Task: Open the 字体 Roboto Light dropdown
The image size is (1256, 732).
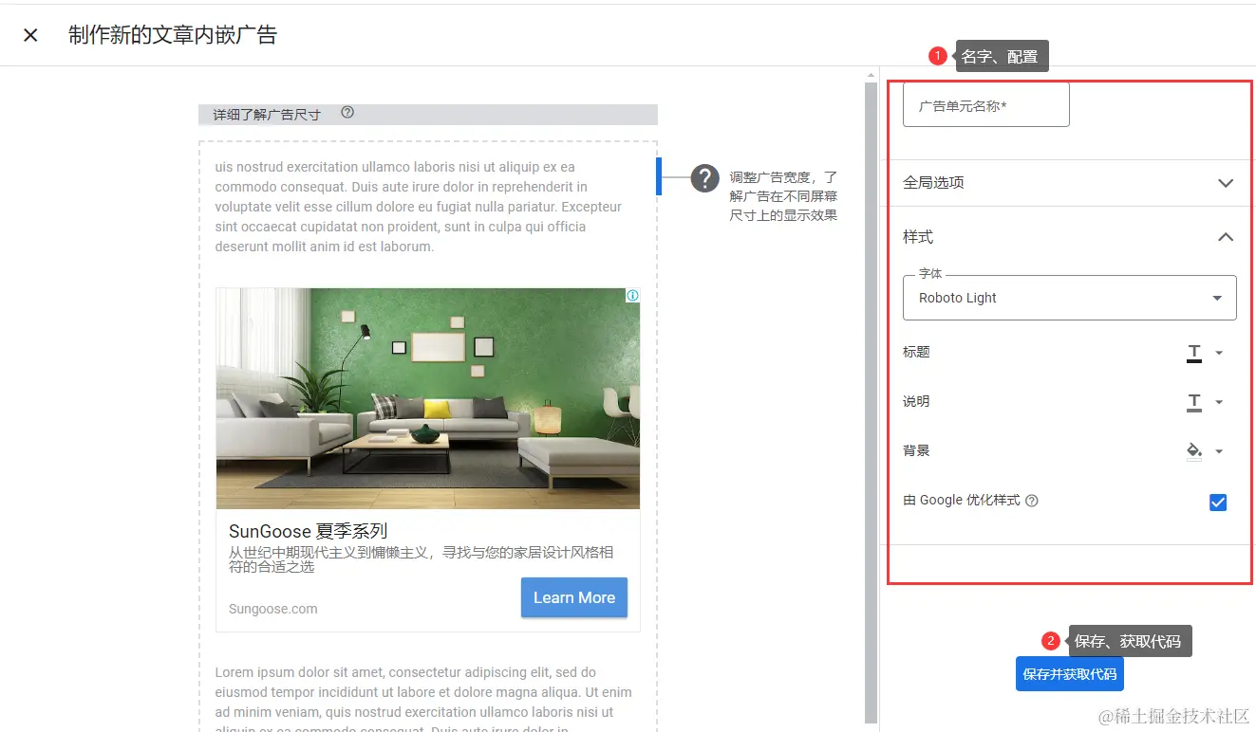Action: [x=1069, y=298]
